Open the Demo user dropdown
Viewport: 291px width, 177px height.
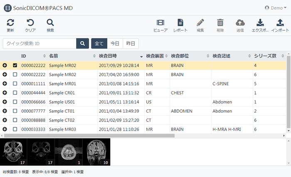pos(276,8)
